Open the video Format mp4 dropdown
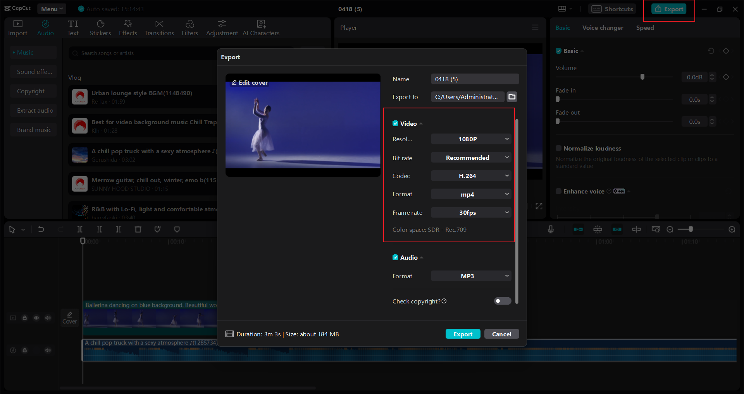 click(x=471, y=194)
